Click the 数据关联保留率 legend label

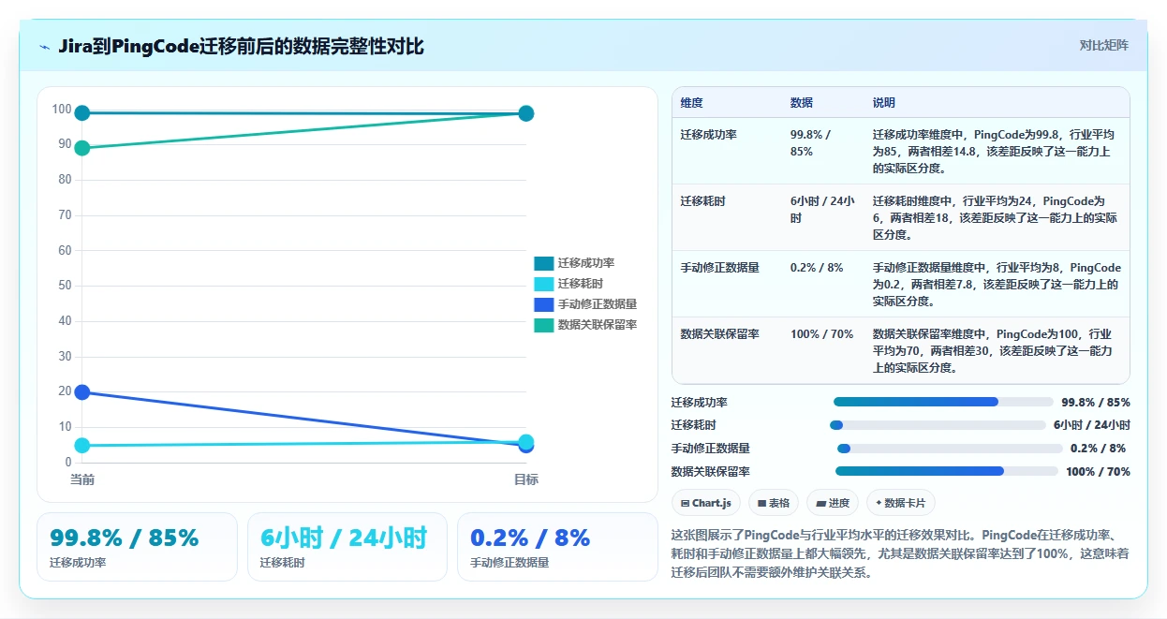(x=598, y=325)
